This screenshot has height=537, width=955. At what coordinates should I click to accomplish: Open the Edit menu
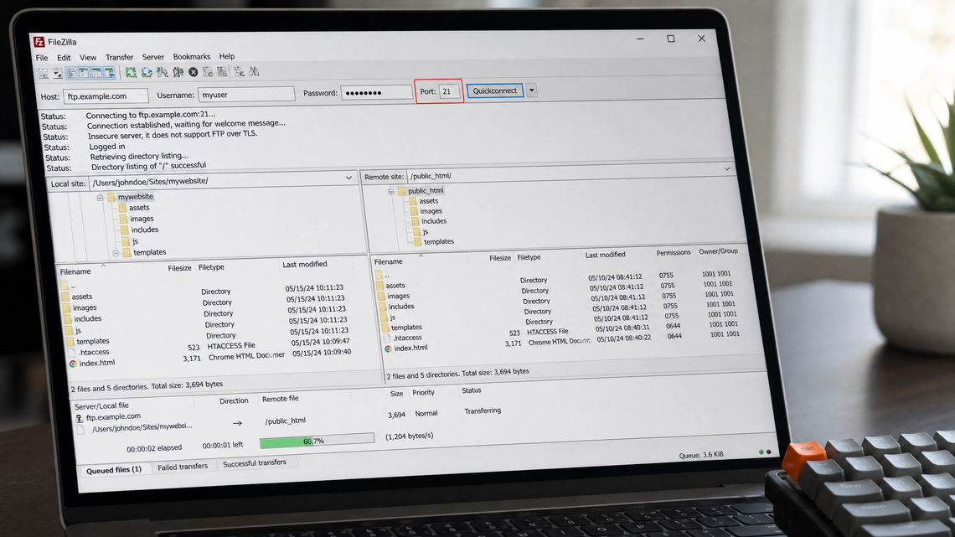tap(64, 58)
